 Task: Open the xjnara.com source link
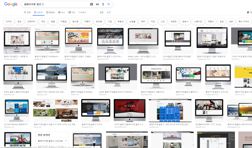point(180,95)
